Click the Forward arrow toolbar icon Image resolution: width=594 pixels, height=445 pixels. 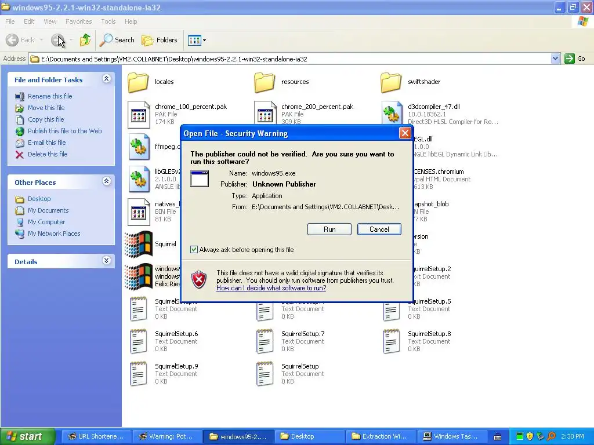[58, 40]
